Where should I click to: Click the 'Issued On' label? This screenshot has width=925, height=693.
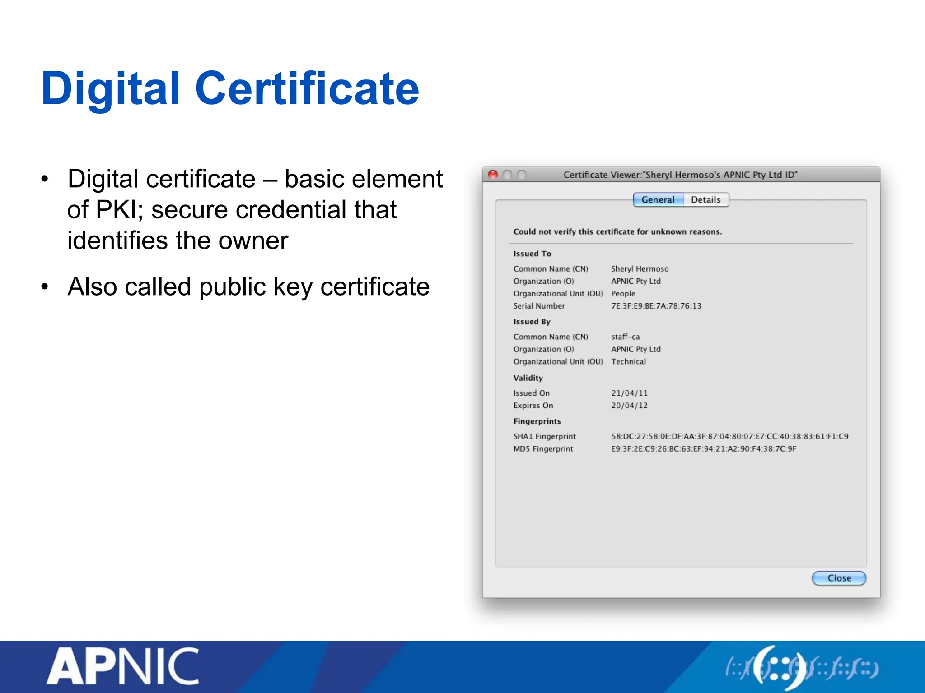click(x=531, y=393)
